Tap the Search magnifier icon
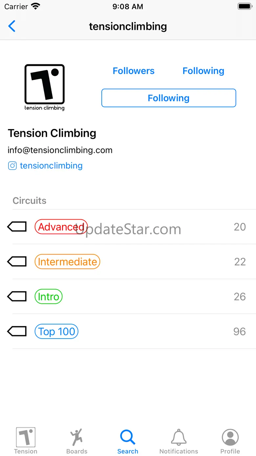The width and height of the screenshot is (256, 456). 128,438
